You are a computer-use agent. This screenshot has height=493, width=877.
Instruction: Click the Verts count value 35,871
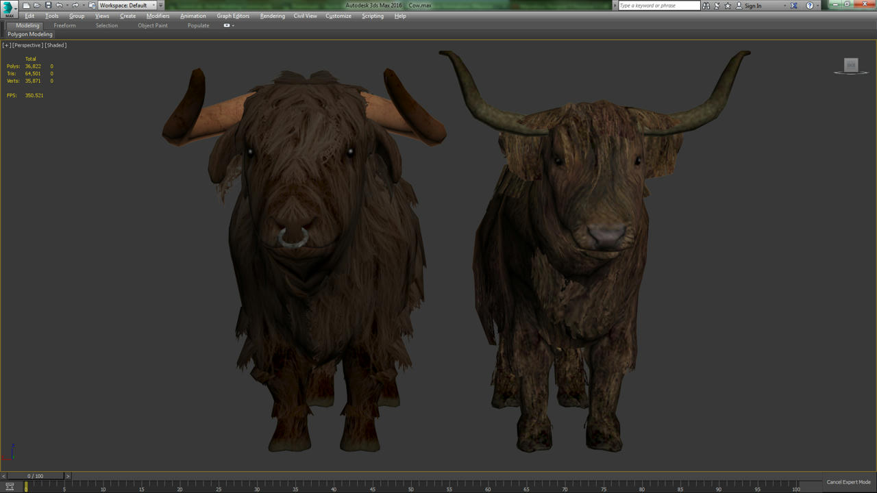coord(33,81)
